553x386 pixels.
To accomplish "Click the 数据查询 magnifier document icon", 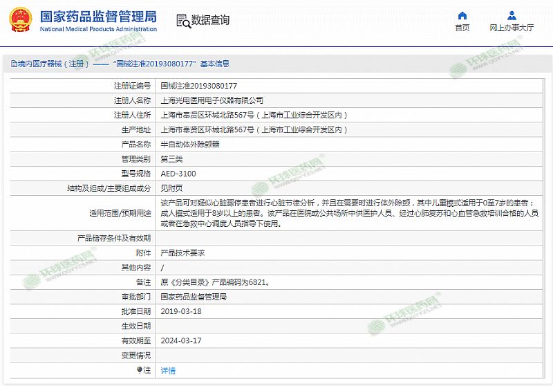I will coord(182,20).
